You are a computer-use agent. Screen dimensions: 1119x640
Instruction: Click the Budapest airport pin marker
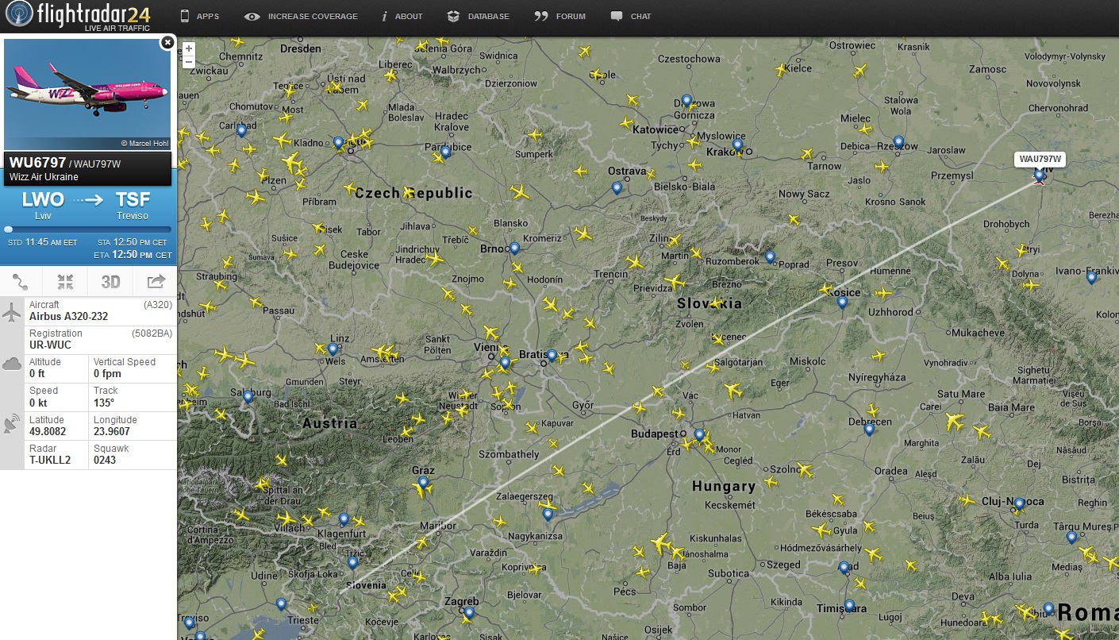pos(699,434)
